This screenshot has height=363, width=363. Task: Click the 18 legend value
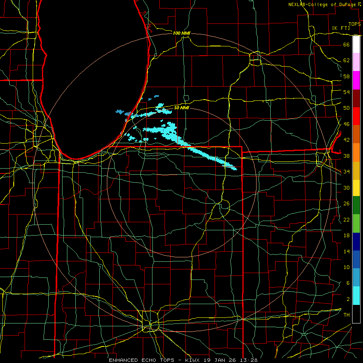[346, 236]
